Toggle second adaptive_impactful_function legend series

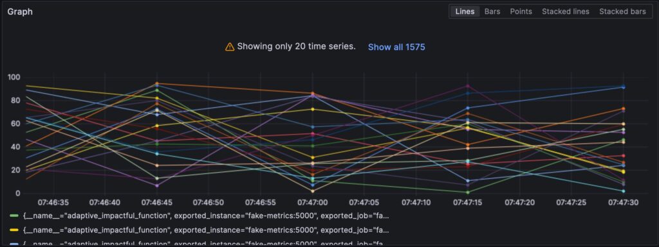coord(206,230)
